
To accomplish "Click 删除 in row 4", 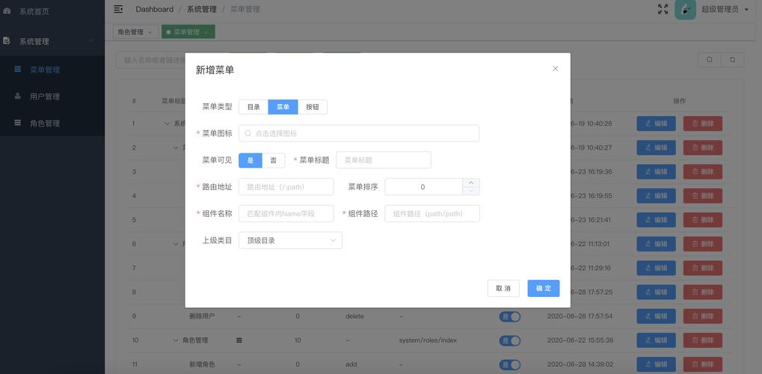I will pyautogui.click(x=703, y=196).
